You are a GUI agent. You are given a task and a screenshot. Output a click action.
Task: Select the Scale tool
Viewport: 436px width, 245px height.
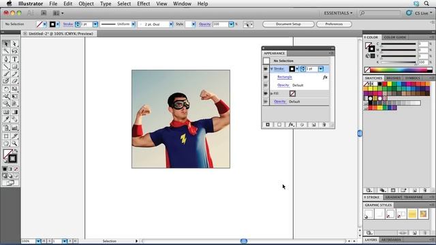click(x=14, y=89)
